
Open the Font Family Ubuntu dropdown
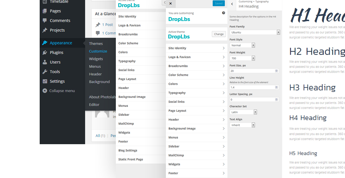pyautogui.click(x=255, y=32)
